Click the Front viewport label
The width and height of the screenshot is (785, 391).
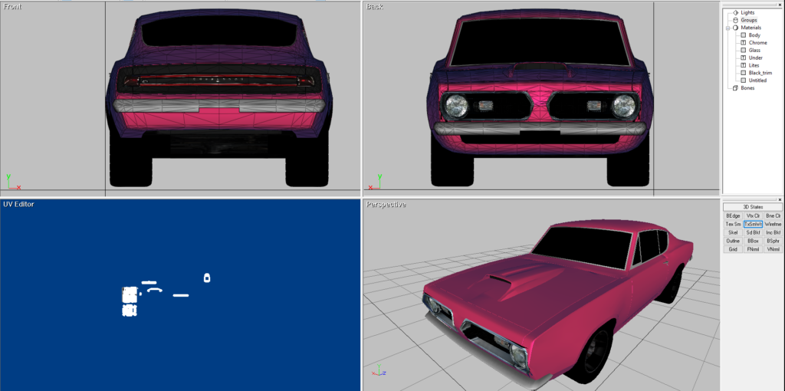[13, 7]
